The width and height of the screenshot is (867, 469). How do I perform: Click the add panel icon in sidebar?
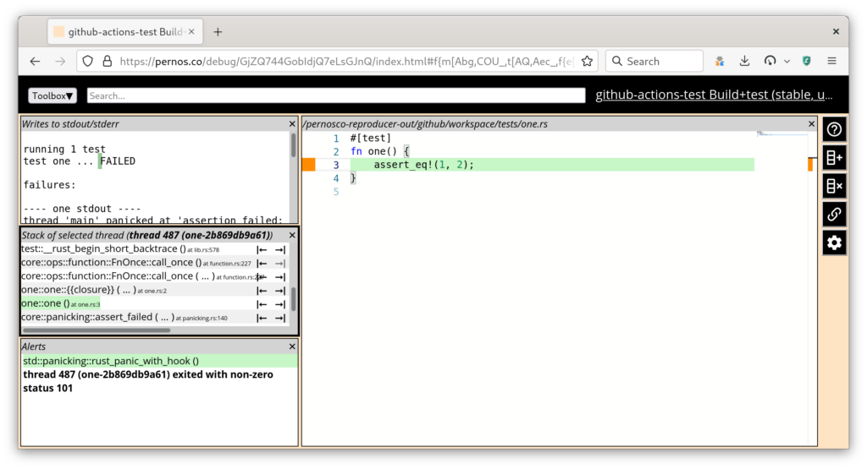[x=834, y=158]
